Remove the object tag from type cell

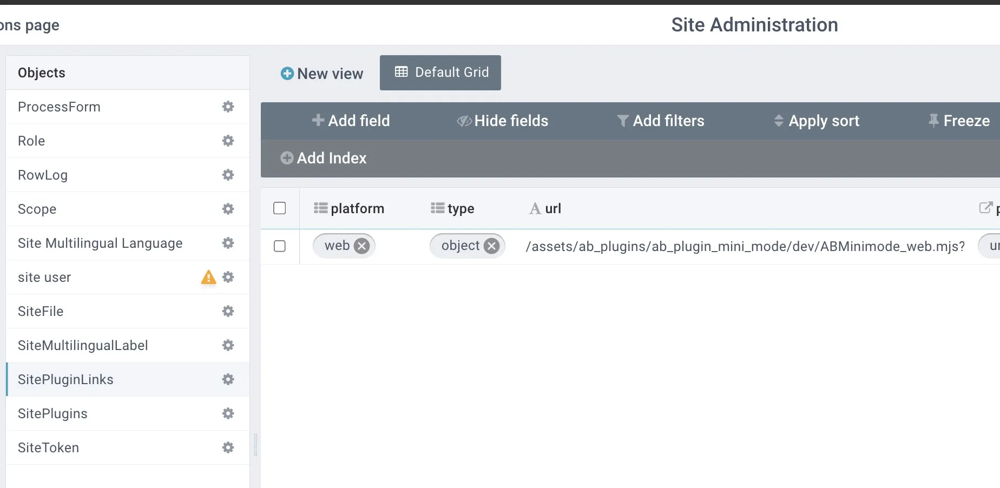pyautogui.click(x=491, y=246)
